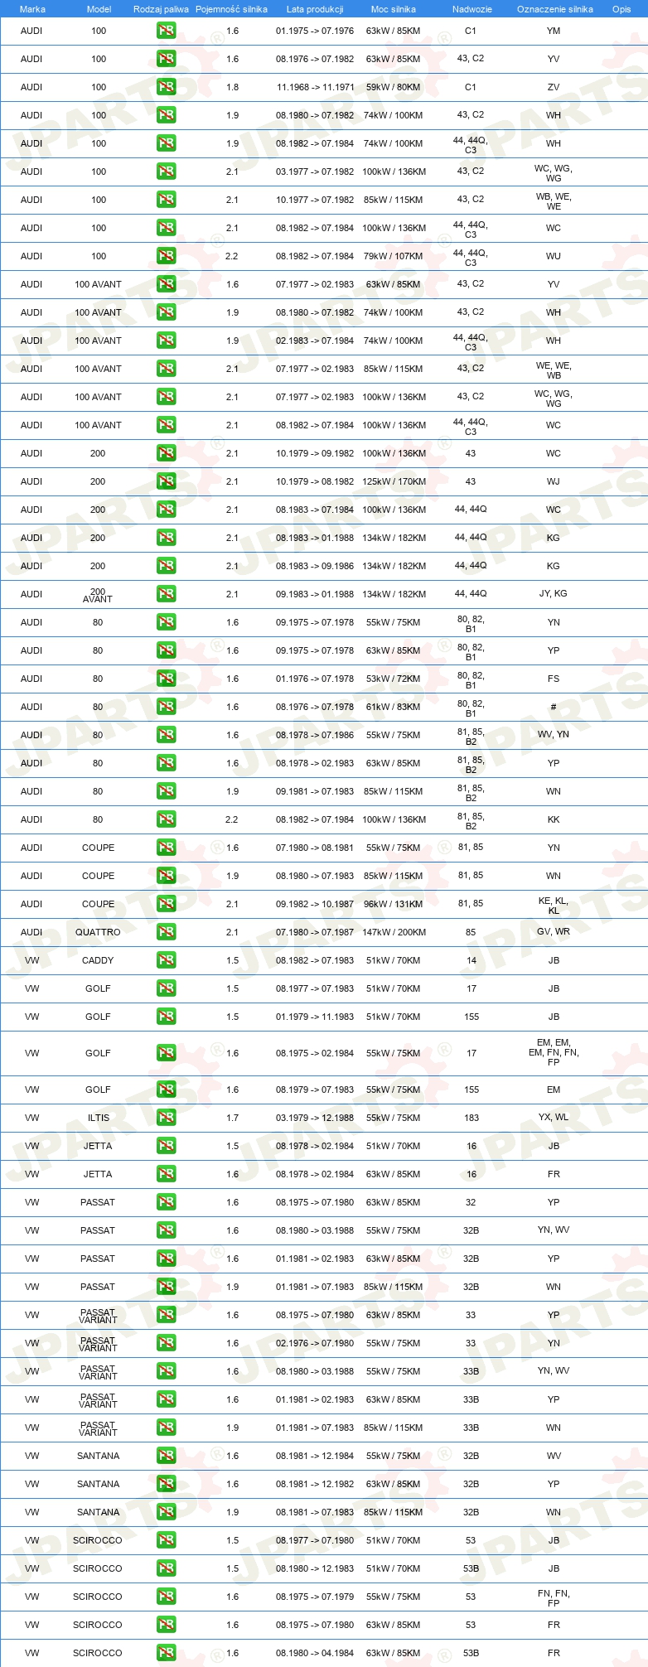Click petrol fuel icon in VW PASSAT body 32 row

coord(166,1202)
